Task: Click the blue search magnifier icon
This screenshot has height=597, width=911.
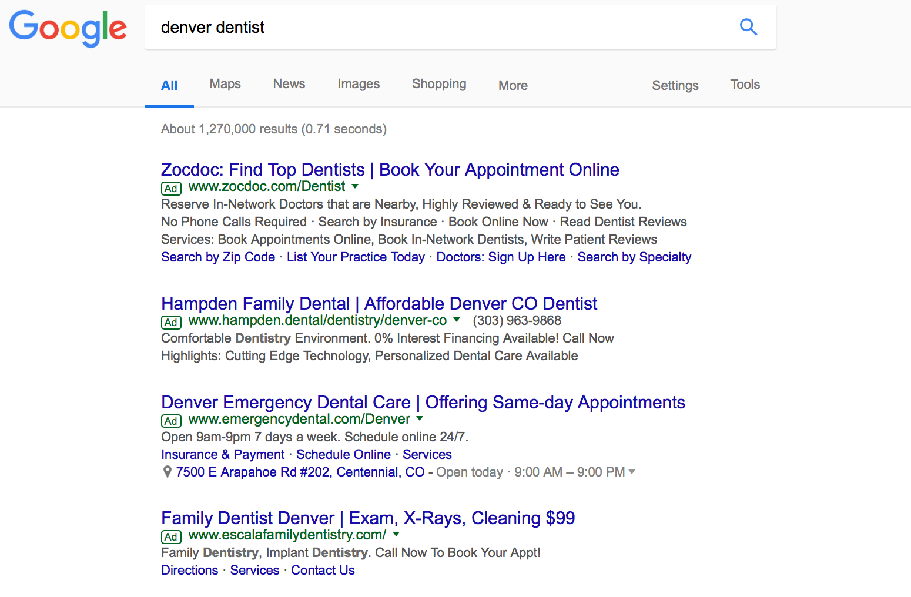Action: pos(748,27)
